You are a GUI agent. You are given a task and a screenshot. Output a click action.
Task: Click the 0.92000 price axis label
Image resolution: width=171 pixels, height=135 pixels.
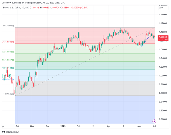click(x=163, y=110)
